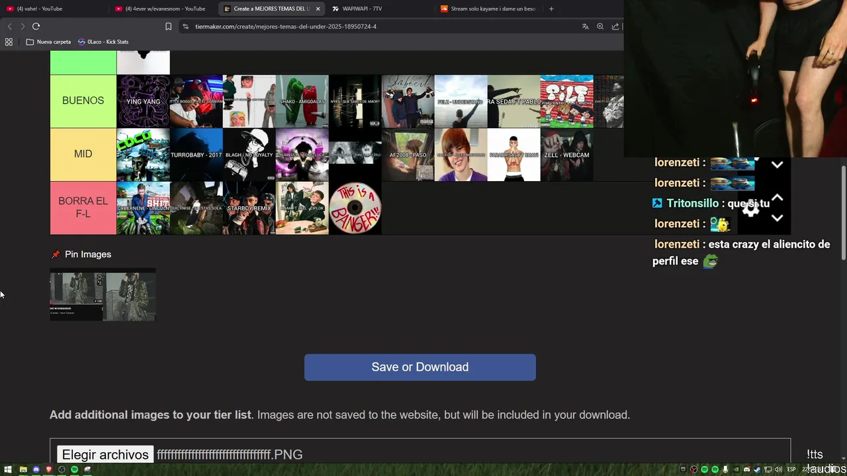This screenshot has height=476, width=847.
Task: Click the Tritonsillo username in chat
Action: tap(692, 204)
